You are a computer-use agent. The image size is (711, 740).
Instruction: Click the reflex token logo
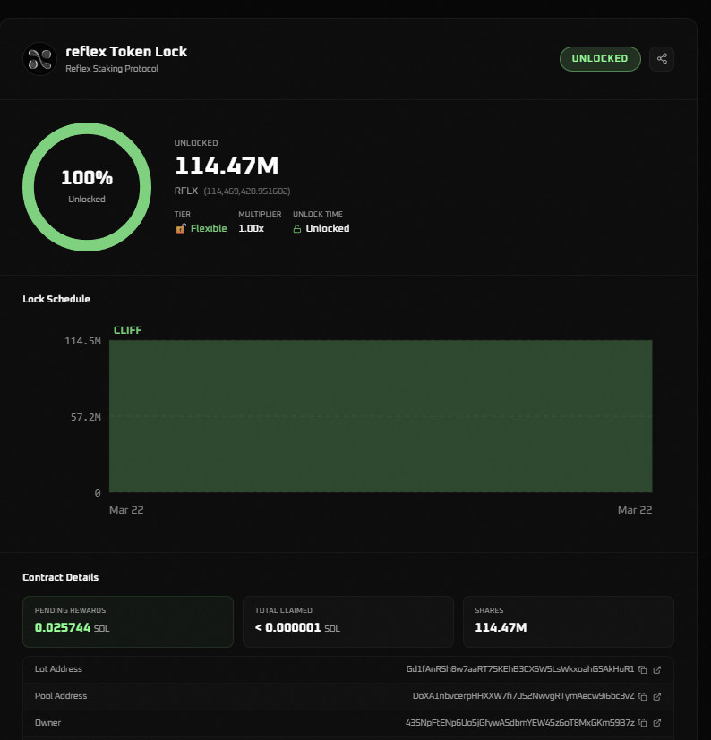point(39,59)
